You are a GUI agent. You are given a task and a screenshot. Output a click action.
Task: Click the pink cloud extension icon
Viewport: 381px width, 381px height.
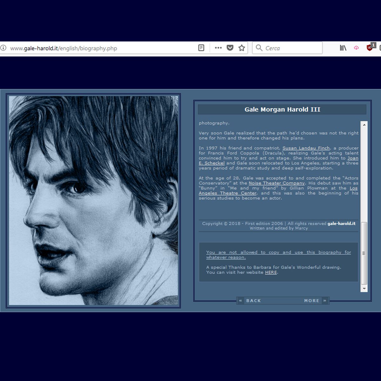[356, 48]
